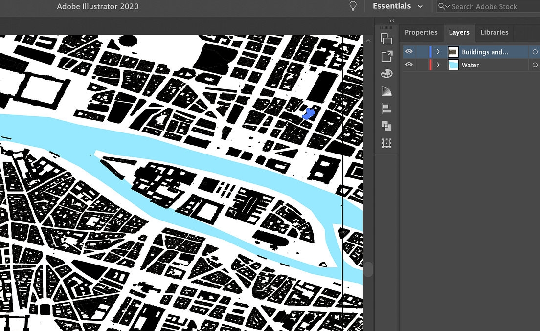Click inside the Search Adobe Stock field
This screenshot has height=331, width=540.
click(x=484, y=6)
